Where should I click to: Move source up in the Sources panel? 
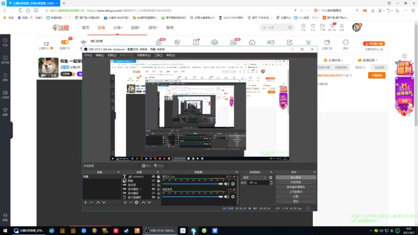click(143, 203)
